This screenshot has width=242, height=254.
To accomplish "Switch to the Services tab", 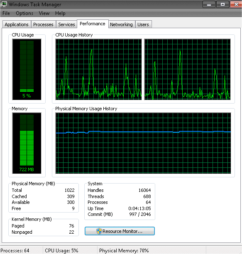I will (66, 24).
